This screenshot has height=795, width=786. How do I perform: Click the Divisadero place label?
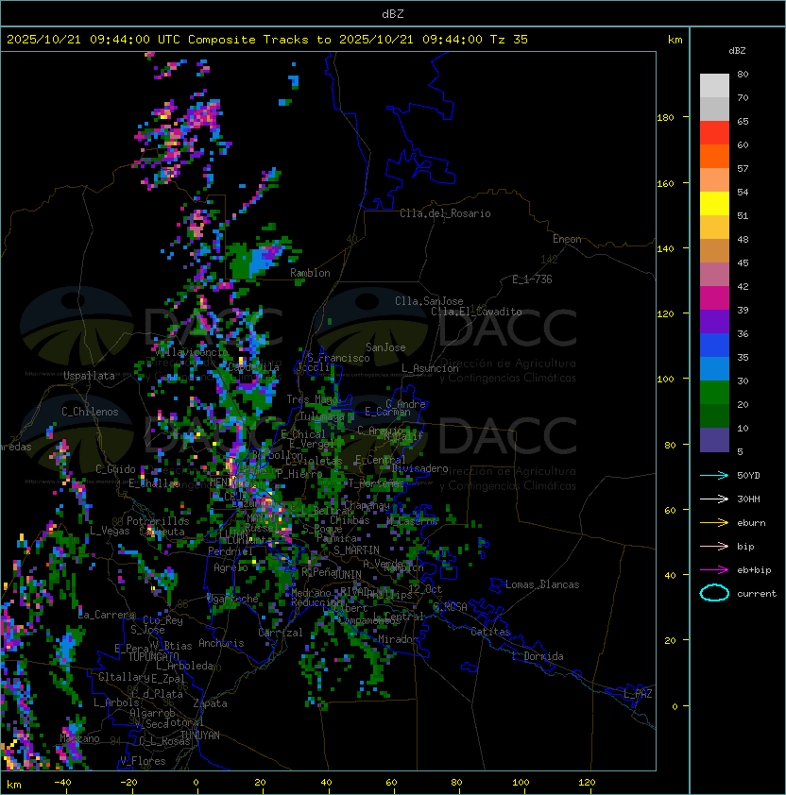pyautogui.click(x=419, y=468)
